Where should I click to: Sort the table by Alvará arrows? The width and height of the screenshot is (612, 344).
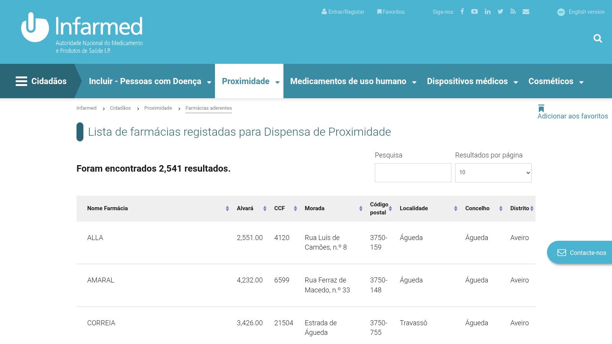click(265, 208)
